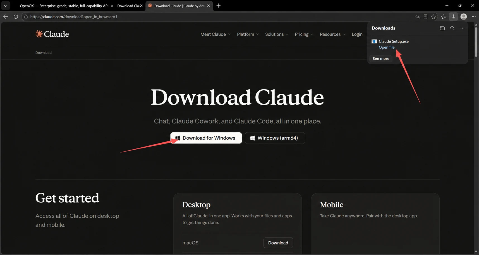Expand the Platform menu
The width and height of the screenshot is (479, 255).
coord(248,34)
